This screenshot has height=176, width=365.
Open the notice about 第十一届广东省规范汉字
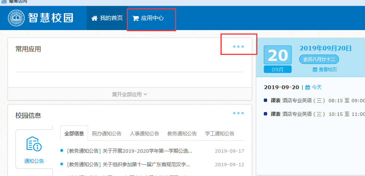click(128, 165)
